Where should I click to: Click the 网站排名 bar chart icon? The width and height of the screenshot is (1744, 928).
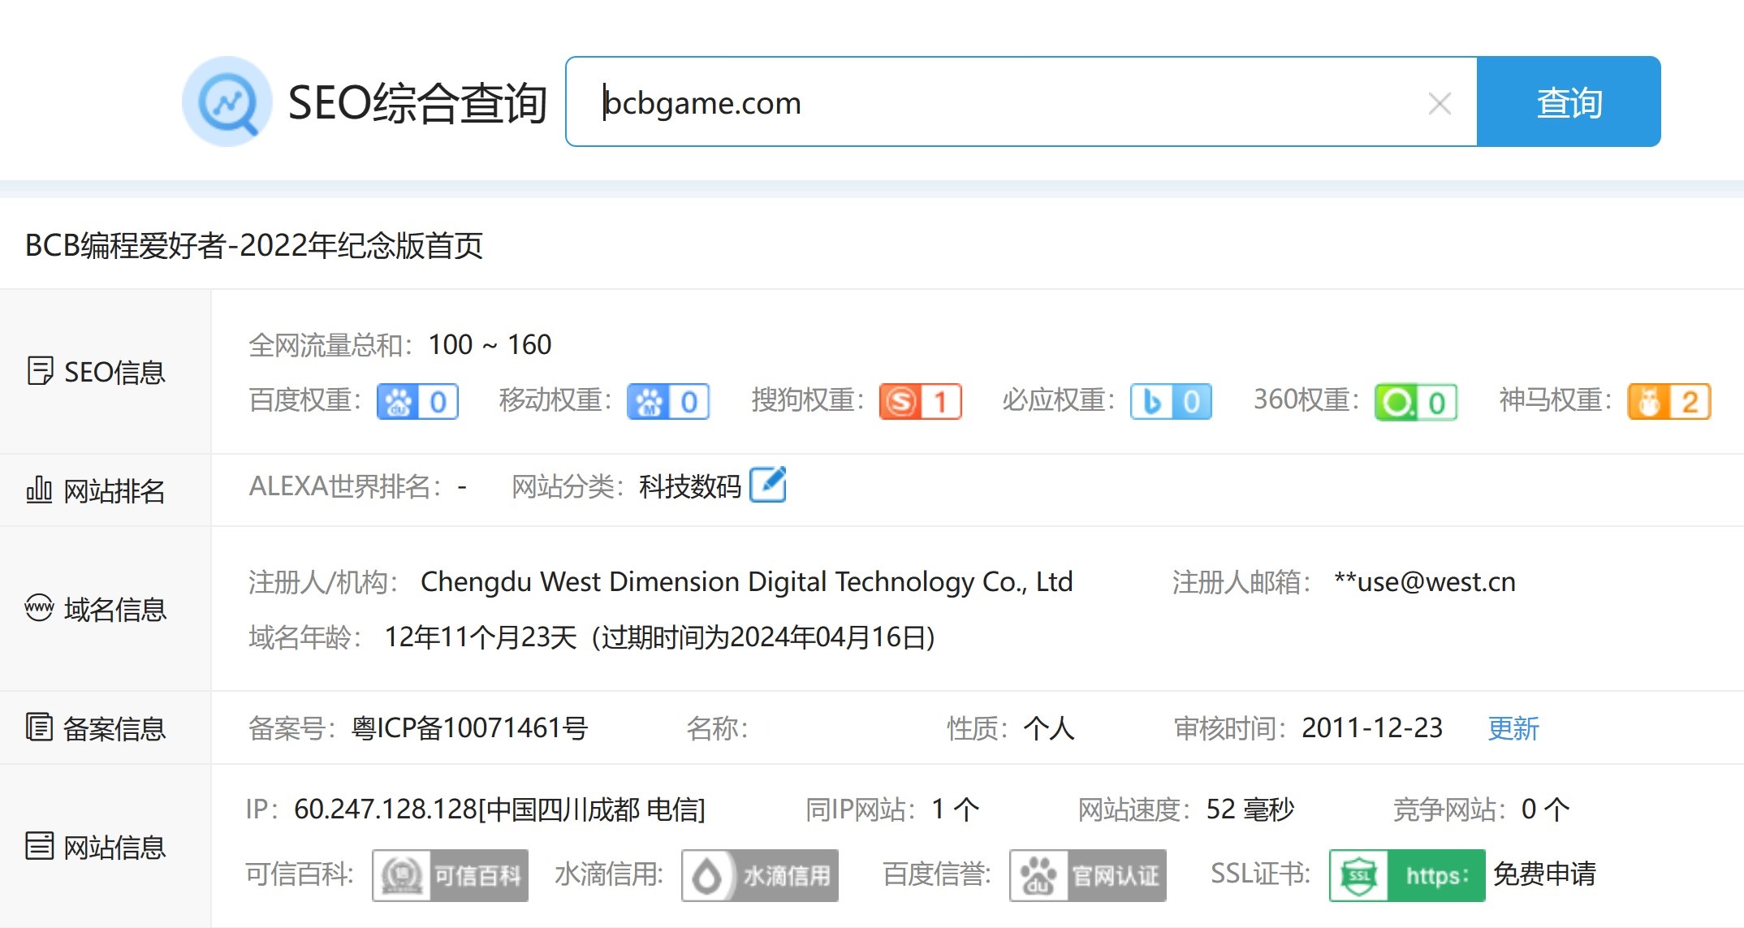(x=39, y=490)
